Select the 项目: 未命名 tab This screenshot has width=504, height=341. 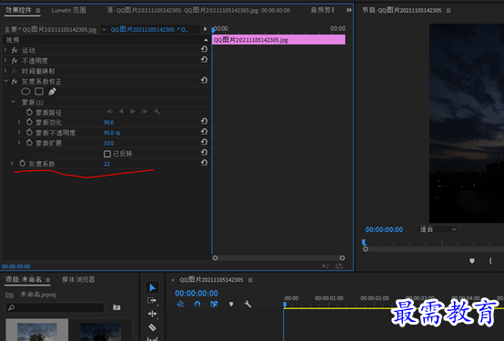point(24,279)
